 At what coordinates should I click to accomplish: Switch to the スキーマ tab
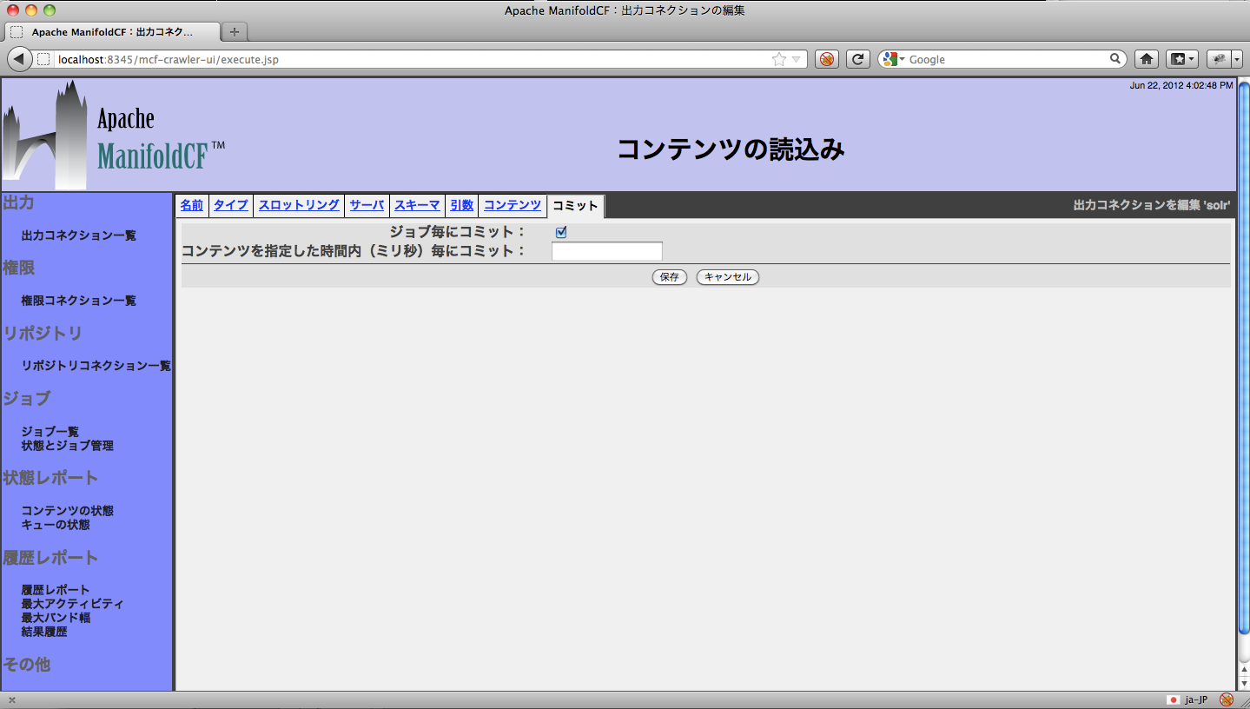coord(417,205)
